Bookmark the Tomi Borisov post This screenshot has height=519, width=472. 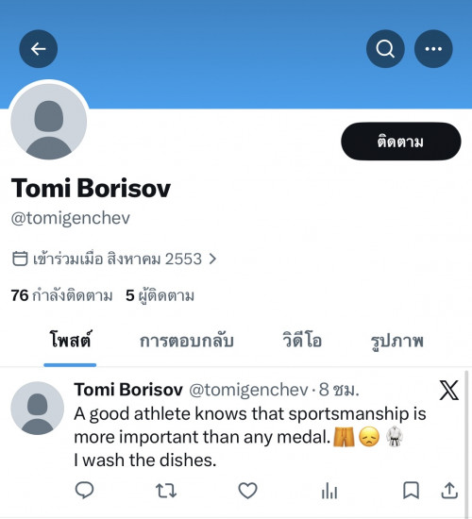411,491
